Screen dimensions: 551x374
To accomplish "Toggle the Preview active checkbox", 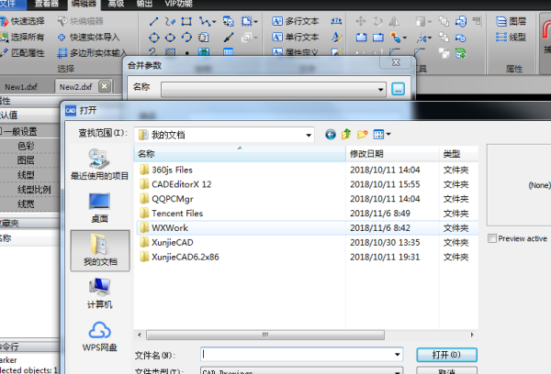I will (492, 238).
